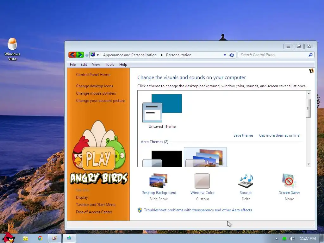The image size is (324, 243).
Task: Select Appearance and Personalization breadcrumb
Action: click(130, 55)
